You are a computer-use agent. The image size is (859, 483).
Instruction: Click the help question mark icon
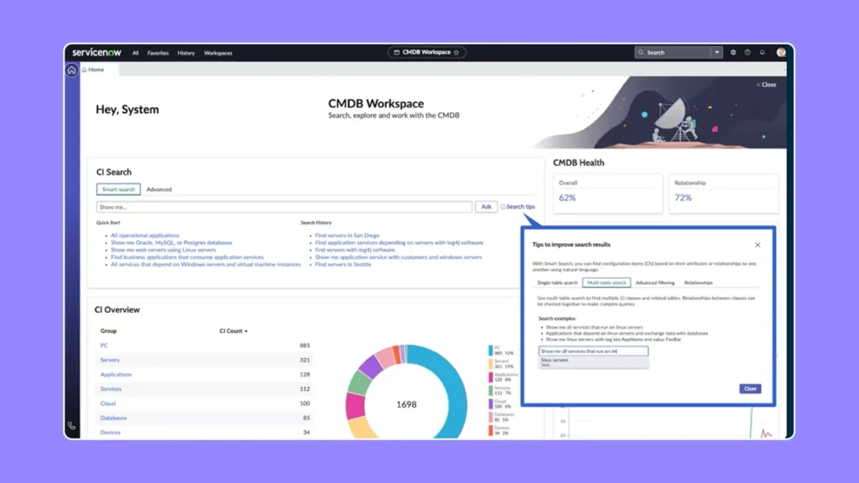tap(747, 52)
